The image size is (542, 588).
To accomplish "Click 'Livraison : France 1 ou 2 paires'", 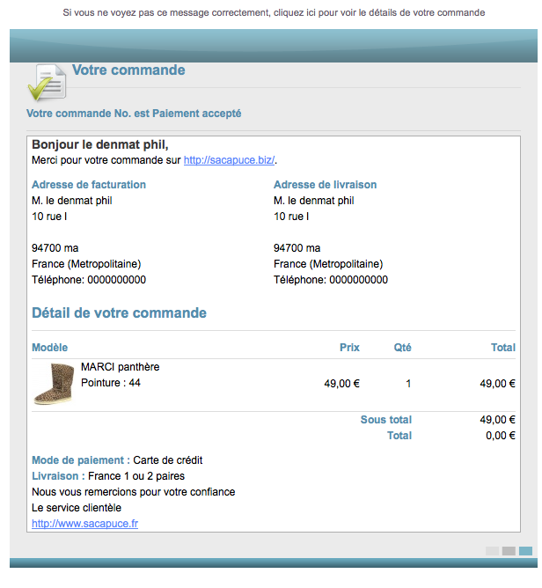I will [x=108, y=476].
